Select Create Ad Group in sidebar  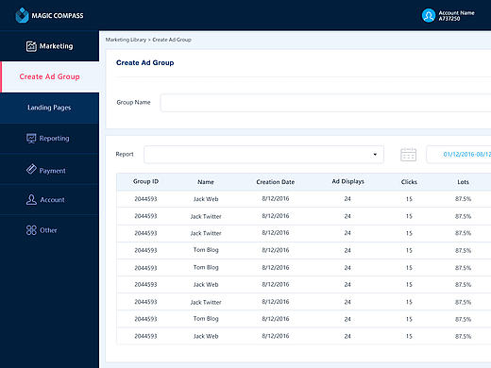(49, 76)
